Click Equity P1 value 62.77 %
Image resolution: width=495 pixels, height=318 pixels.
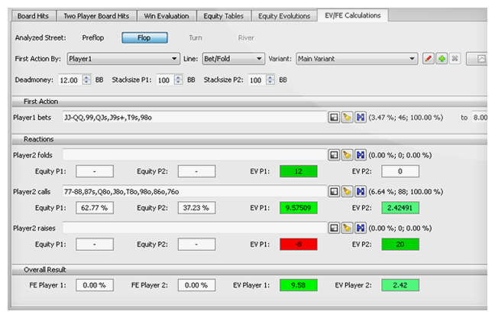click(95, 208)
